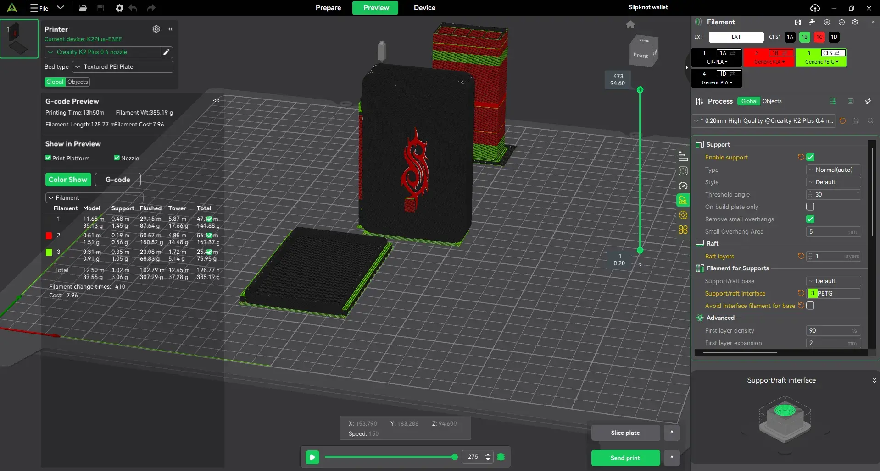Click the save file icon
This screenshot has height=471, width=880.
pos(100,8)
